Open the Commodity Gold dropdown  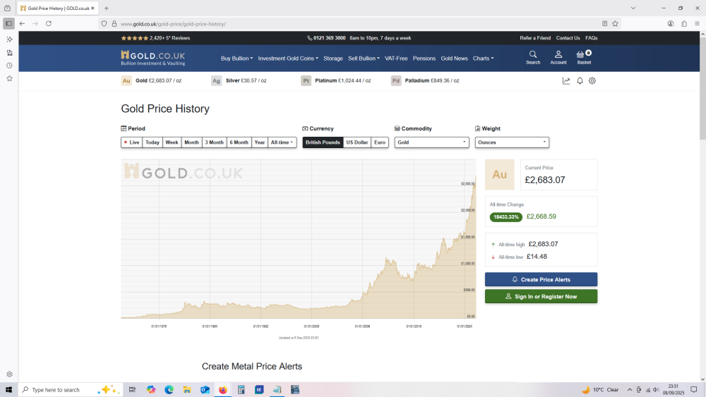(431, 142)
